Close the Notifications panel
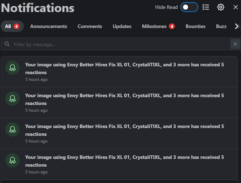Viewport: 241px width, 183px height. [235, 7]
